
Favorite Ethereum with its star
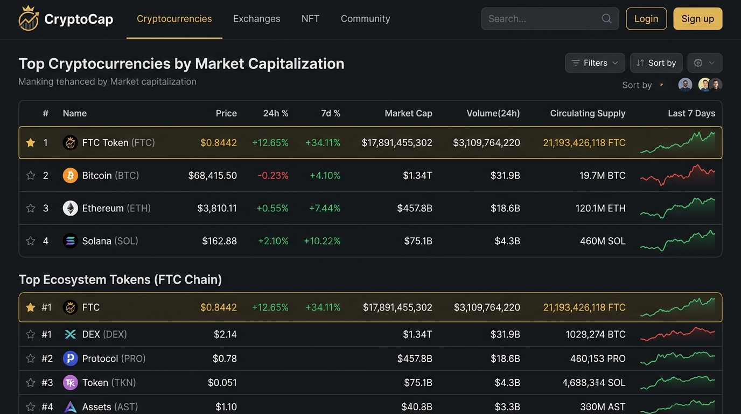pyautogui.click(x=31, y=208)
